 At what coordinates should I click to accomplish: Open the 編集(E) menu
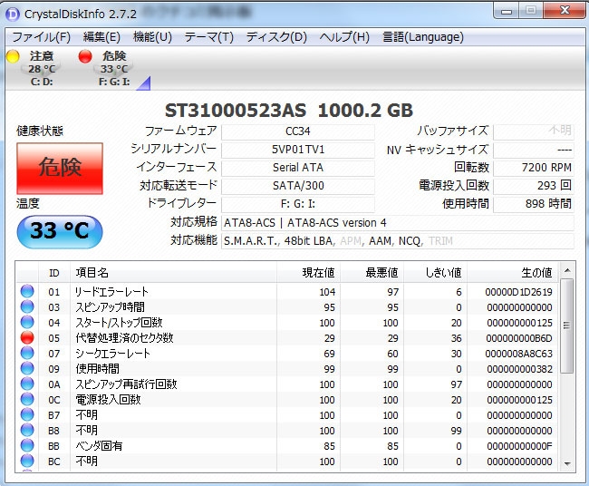[x=101, y=37]
